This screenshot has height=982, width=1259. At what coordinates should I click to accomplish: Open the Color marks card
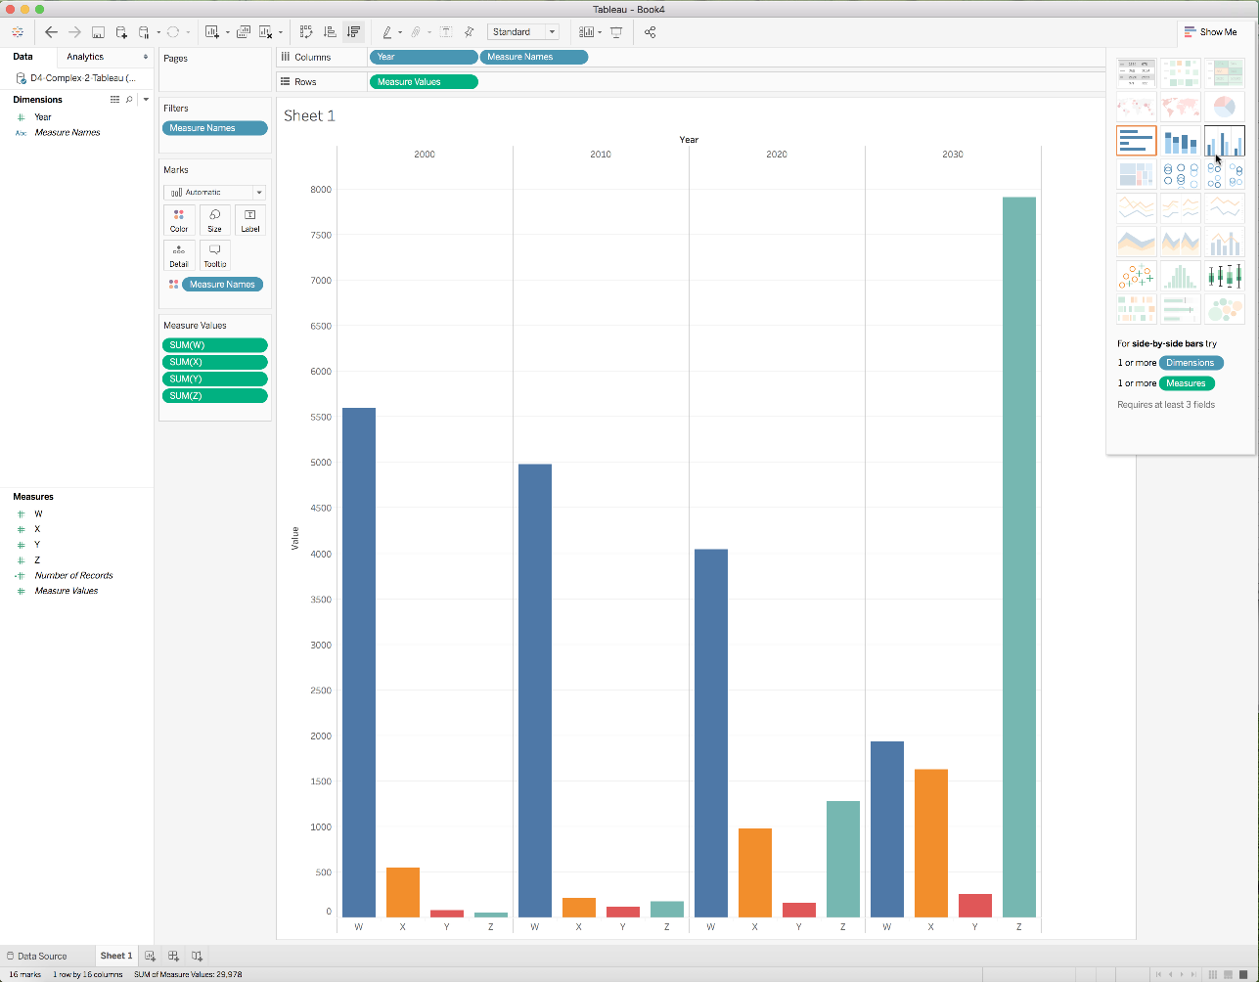[179, 220]
